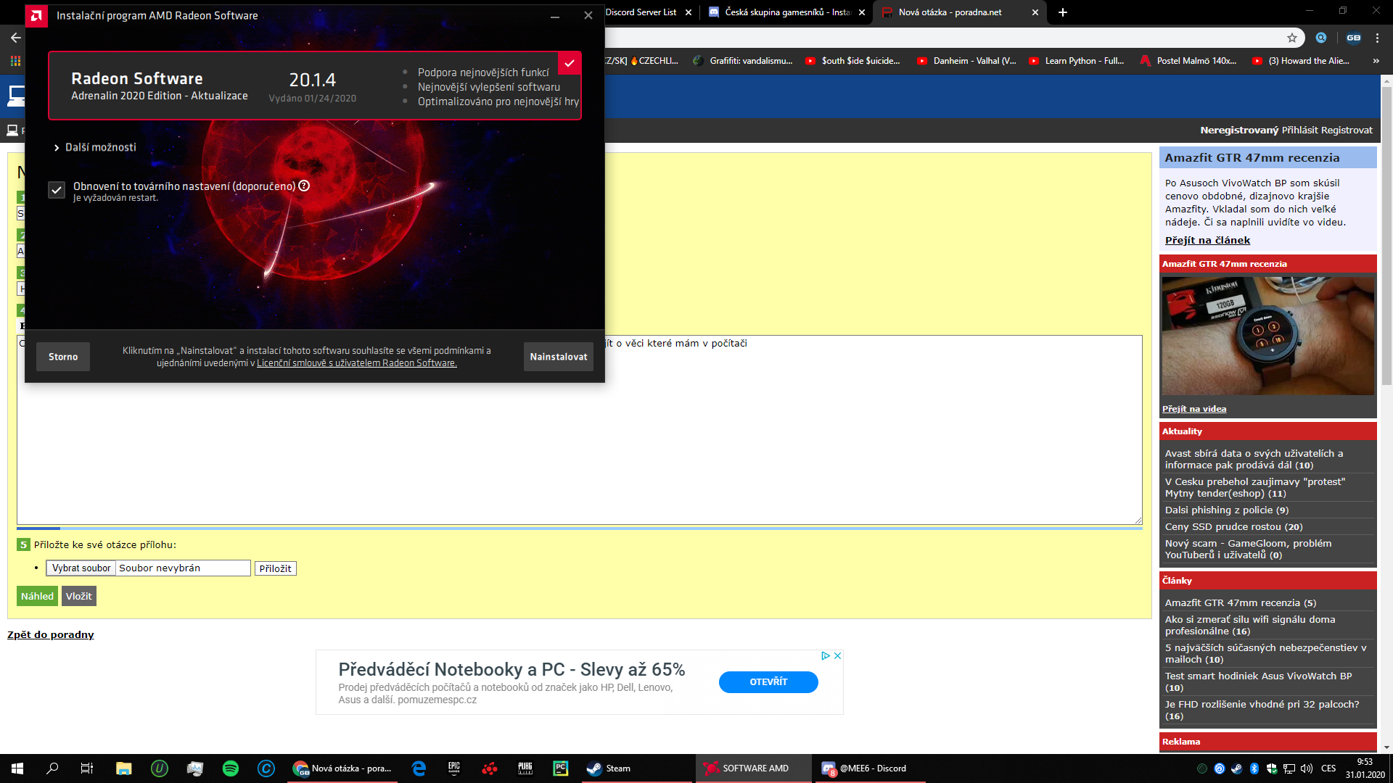
Task: Click the Storno button
Action: 63,357
